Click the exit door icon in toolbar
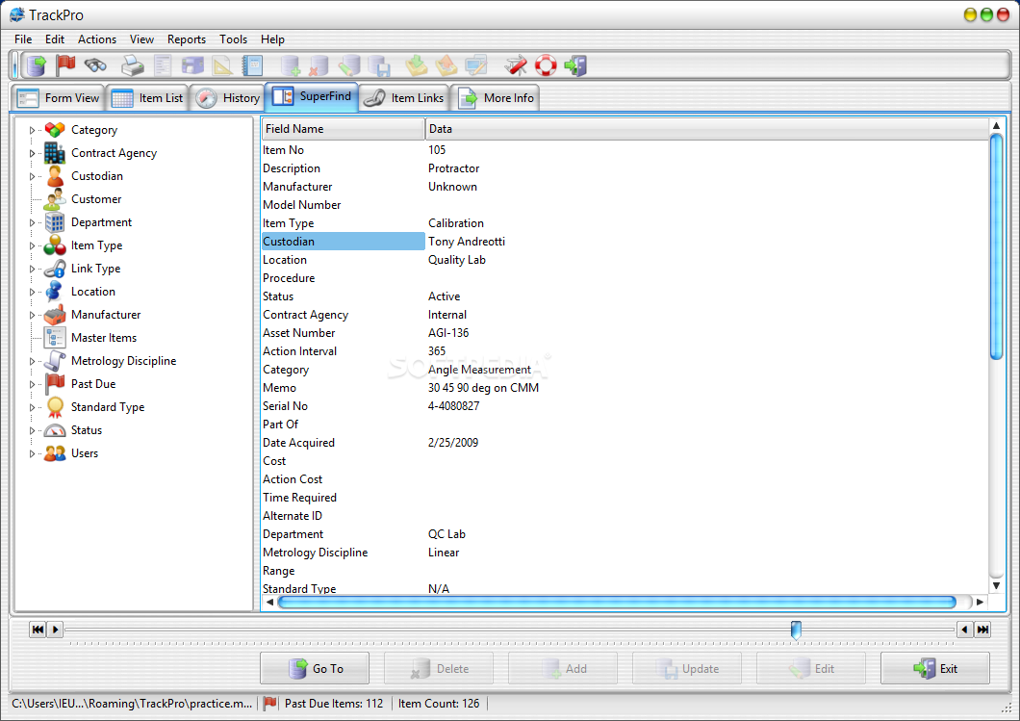 point(575,65)
